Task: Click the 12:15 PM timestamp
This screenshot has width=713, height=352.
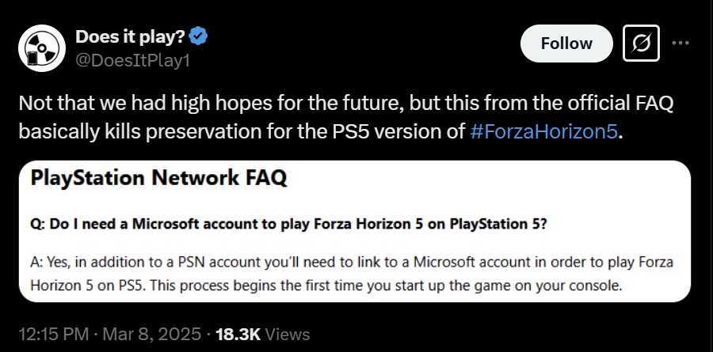Action: point(54,335)
